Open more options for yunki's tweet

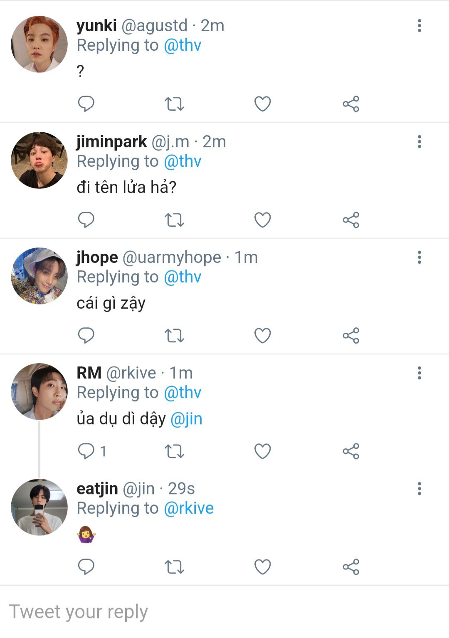419,26
